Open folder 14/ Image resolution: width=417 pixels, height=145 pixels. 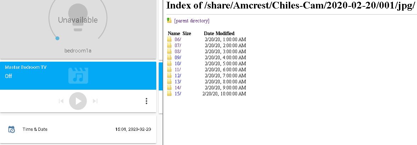pyautogui.click(x=178, y=88)
